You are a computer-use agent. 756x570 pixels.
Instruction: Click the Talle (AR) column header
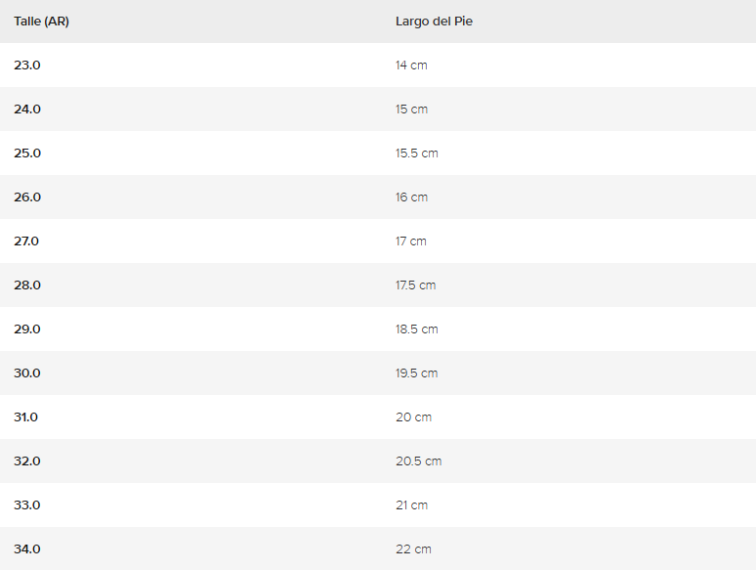pyautogui.click(x=41, y=22)
